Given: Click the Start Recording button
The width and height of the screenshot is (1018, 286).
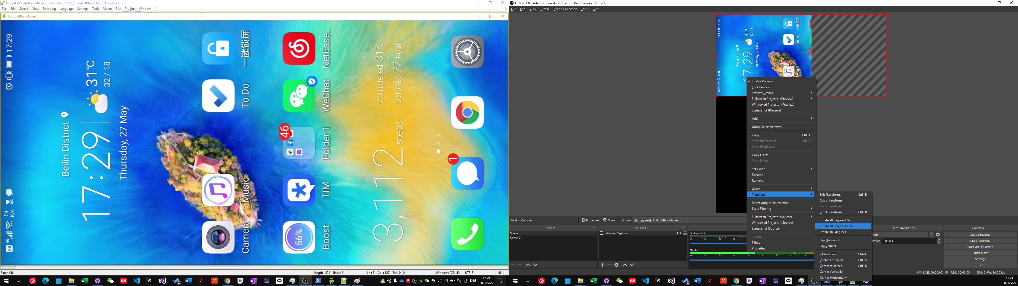Looking at the screenshot, I should [x=980, y=241].
